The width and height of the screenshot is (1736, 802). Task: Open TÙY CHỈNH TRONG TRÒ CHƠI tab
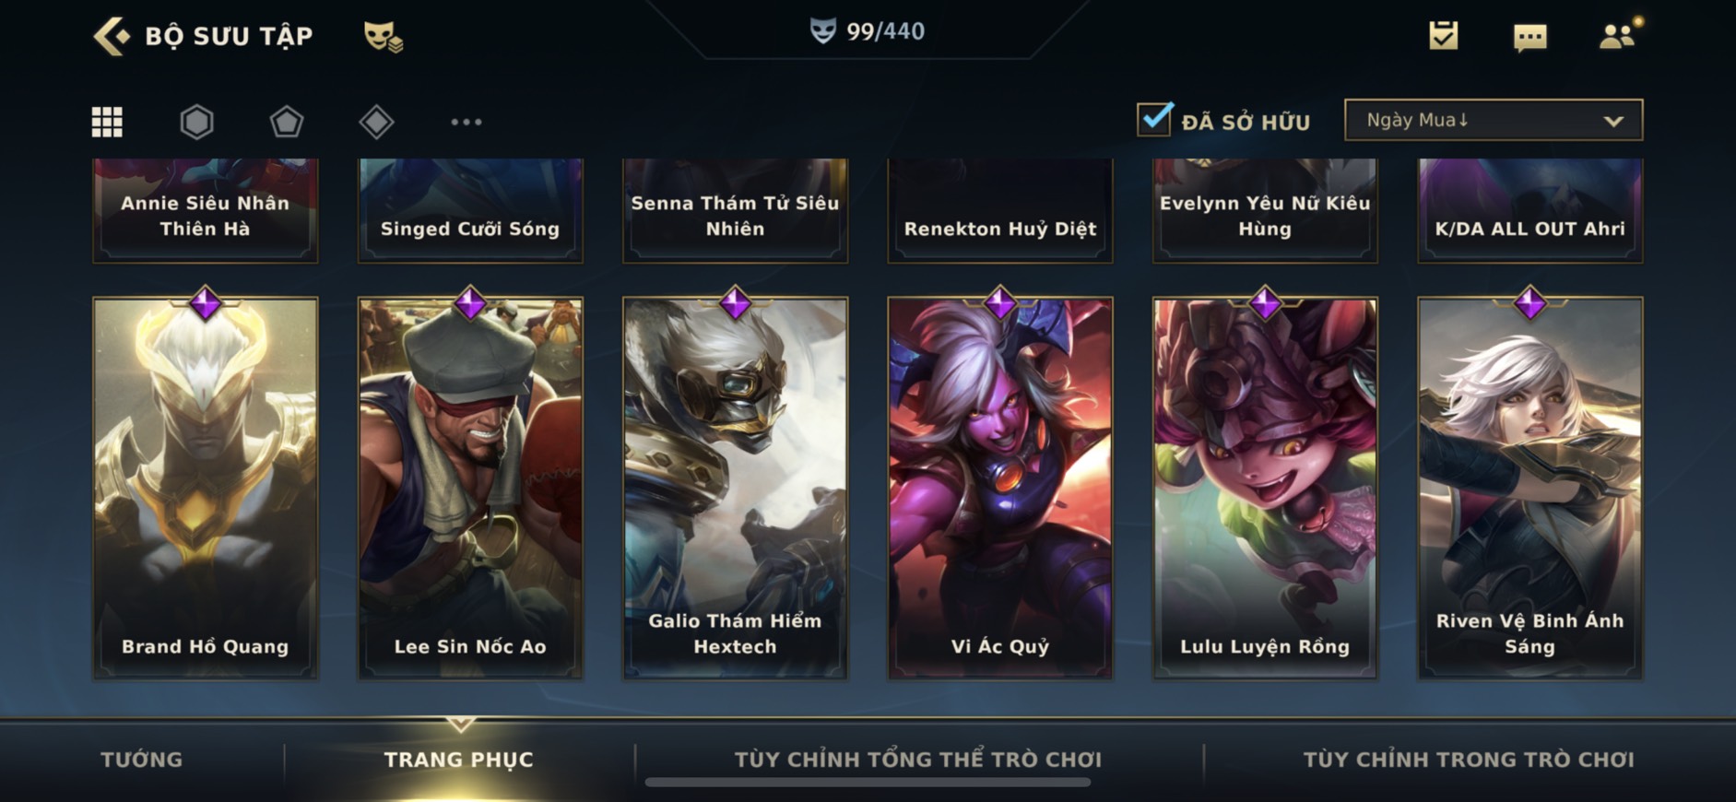point(1469,760)
